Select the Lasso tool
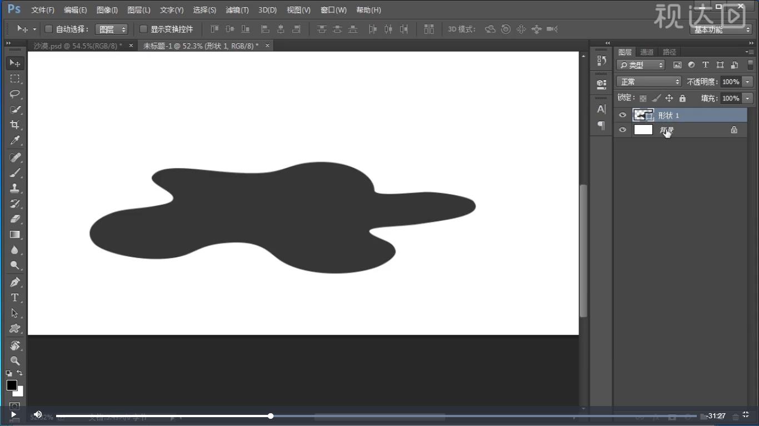 click(x=15, y=94)
